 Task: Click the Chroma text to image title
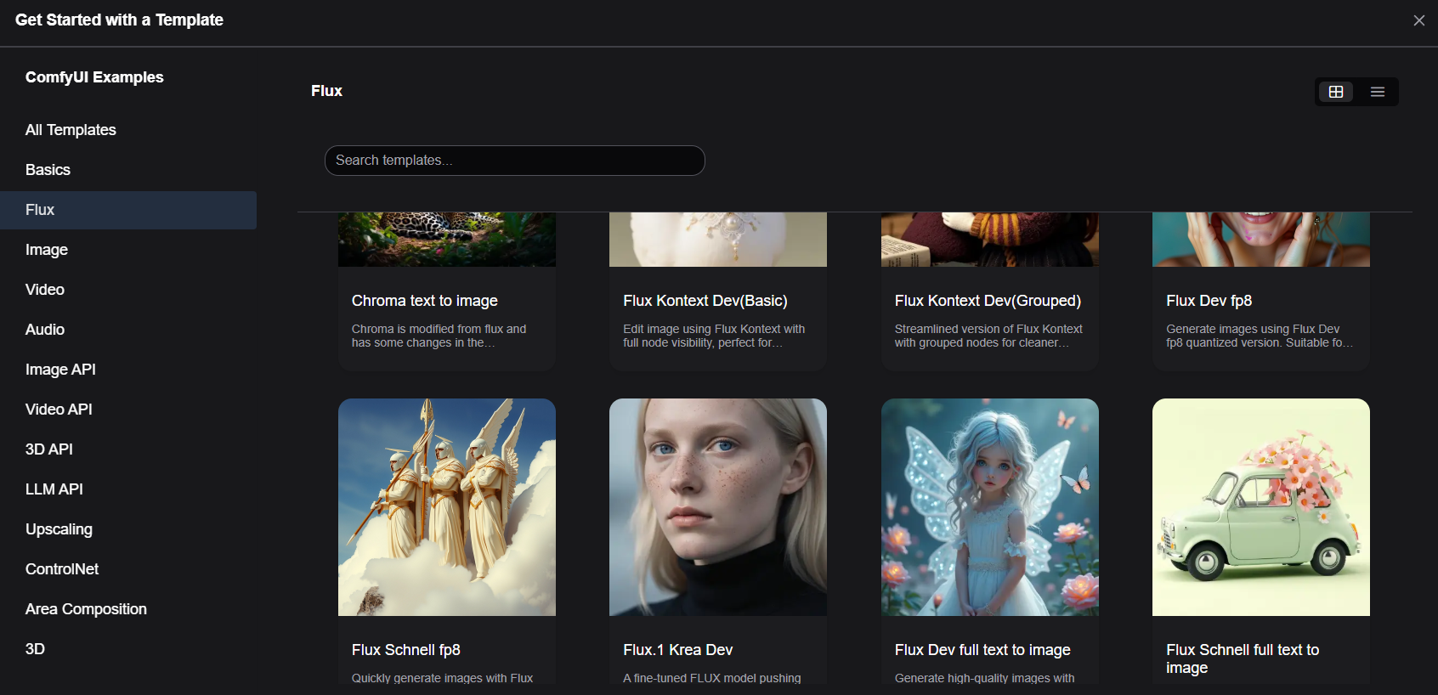pyautogui.click(x=425, y=301)
